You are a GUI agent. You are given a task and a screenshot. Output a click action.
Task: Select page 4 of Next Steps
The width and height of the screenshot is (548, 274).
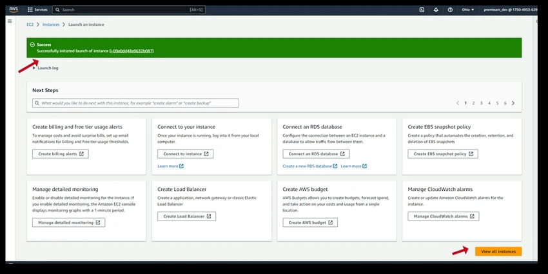click(x=489, y=103)
